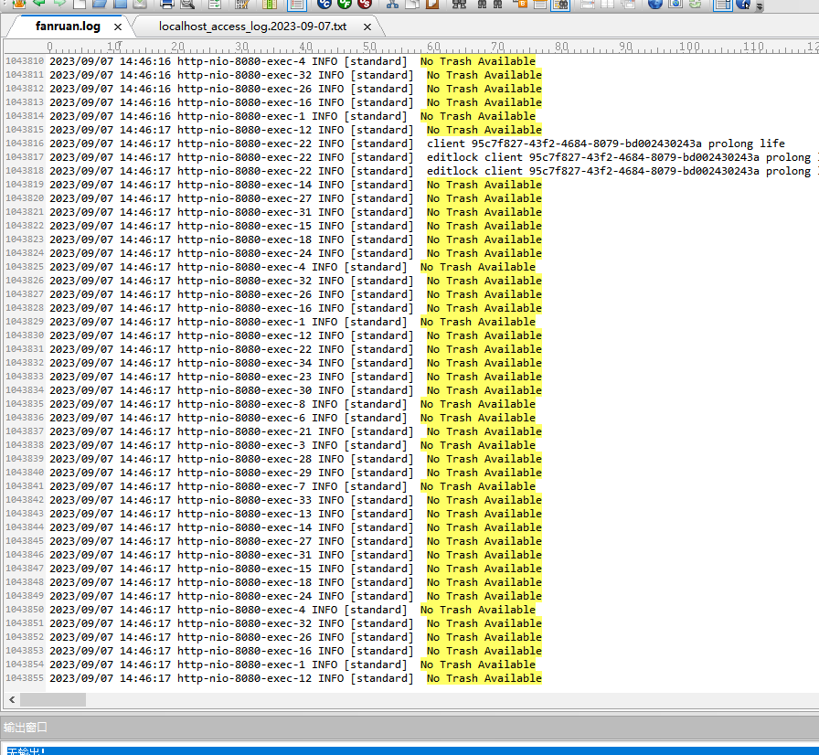Screen dimensions: 819x755
Task: Click 'http-nio-8080-exec-28' on line 1043839
Action: coord(244,459)
